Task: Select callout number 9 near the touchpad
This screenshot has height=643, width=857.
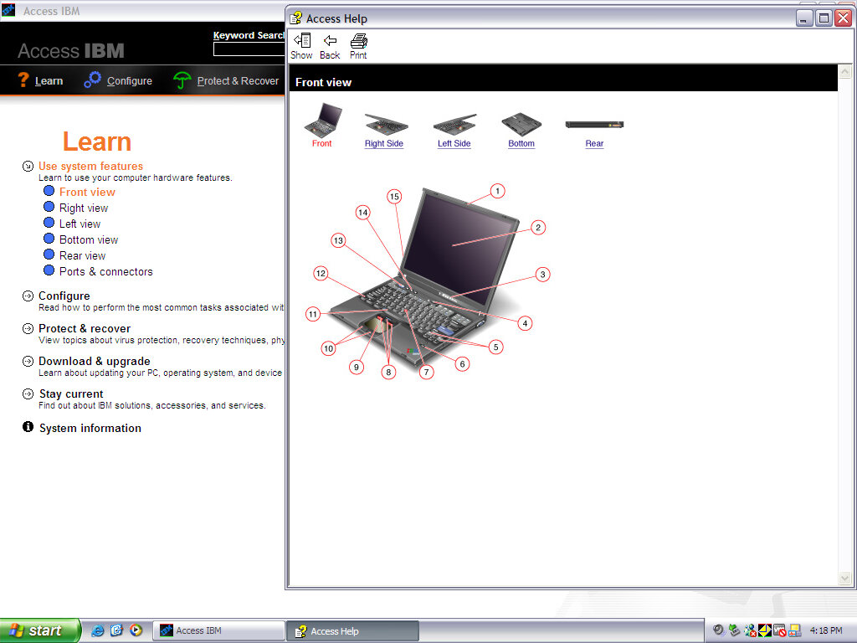Action: click(357, 367)
